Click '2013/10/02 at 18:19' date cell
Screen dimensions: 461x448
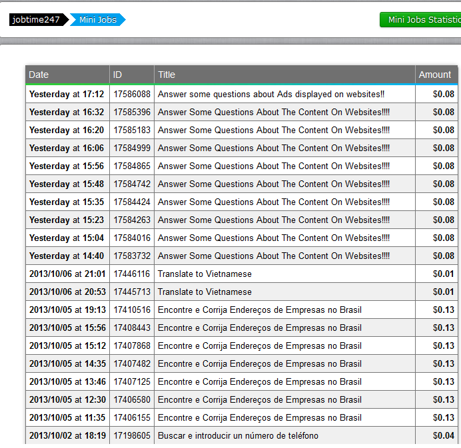click(67, 435)
